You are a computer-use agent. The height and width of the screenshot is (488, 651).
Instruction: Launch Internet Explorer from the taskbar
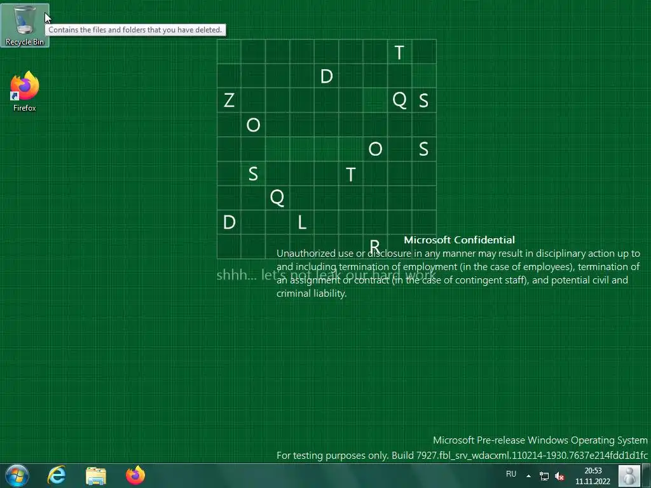click(x=57, y=475)
